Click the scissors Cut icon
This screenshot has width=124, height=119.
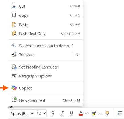pos(14,6)
